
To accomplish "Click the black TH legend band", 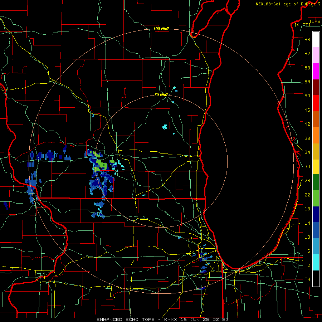I will click(x=316, y=278).
